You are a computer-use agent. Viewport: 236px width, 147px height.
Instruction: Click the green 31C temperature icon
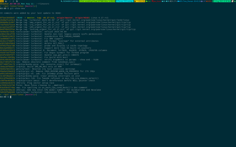pyautogui.click(x=147, y=1)
